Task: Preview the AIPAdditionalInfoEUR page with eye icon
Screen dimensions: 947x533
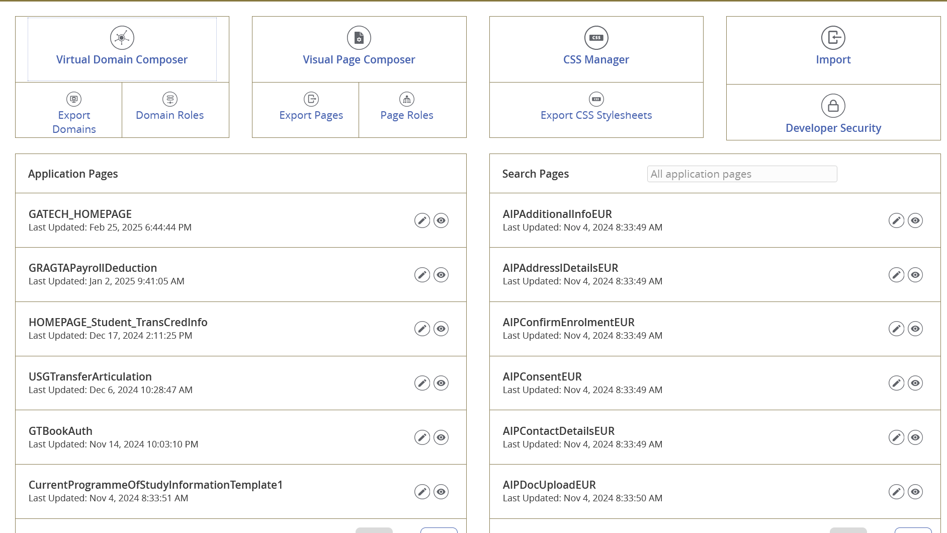Action: (915, 220)
